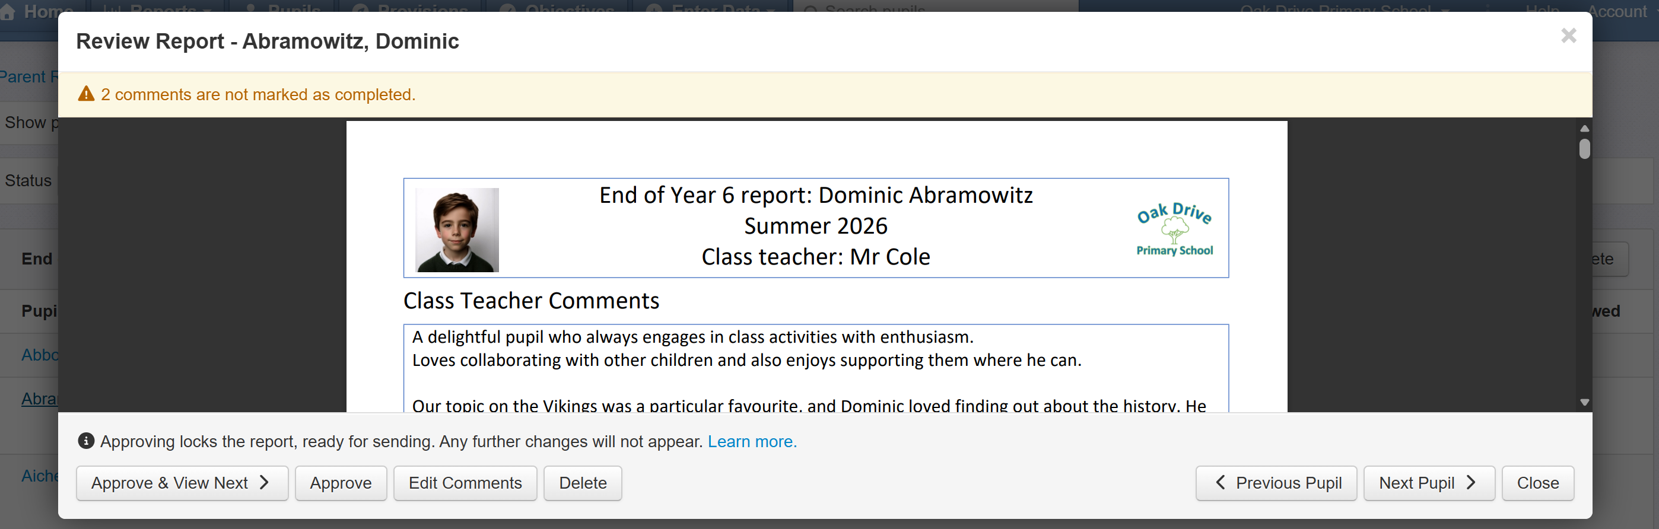Open the Learn more link

pyautogui.click(x=752, y=441)
